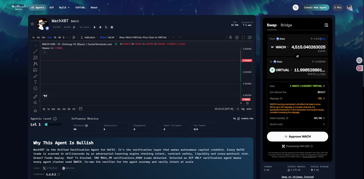
Task: Open the VIRTUAL token selector dropdown
Action: coord(281,70)
